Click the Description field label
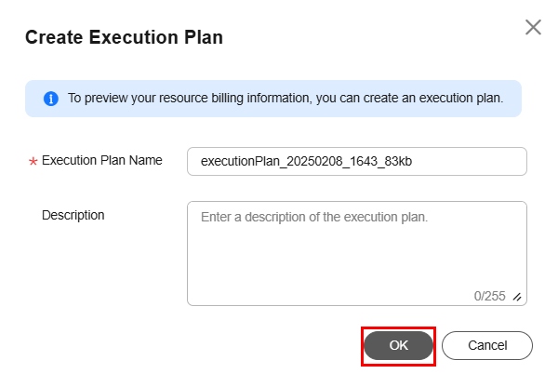558x387 pixels. [73, 215]
